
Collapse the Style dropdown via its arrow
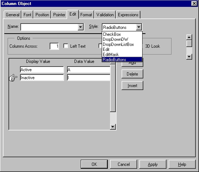[139, 27]
